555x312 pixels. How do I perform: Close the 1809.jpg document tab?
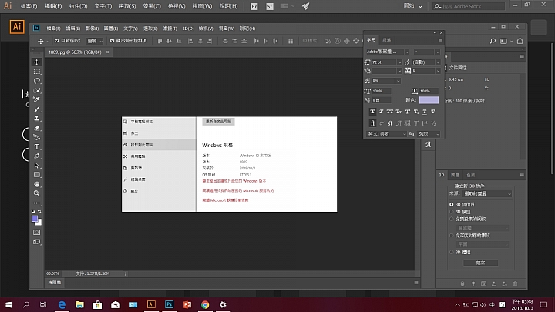[x=108, y=52]
